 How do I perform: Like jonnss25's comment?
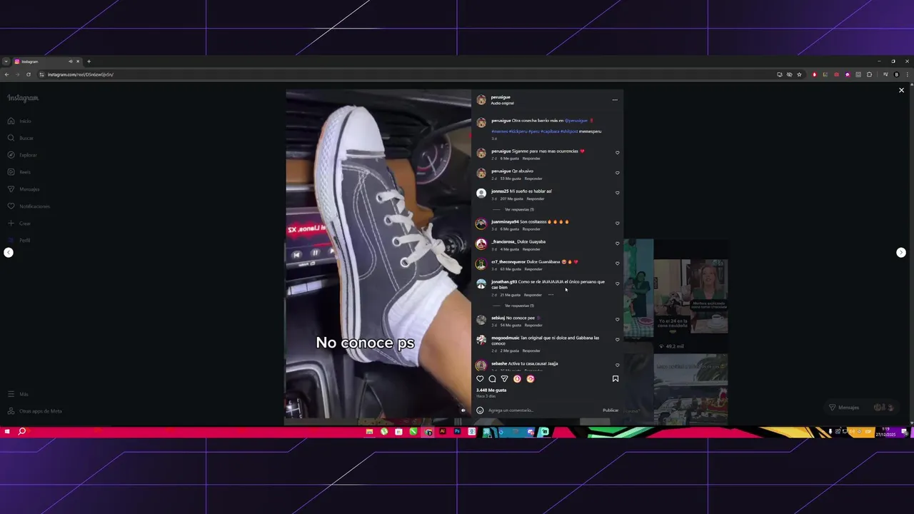(618, 193)
